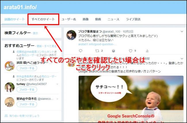Image resolution: width=187 pixels, height=123 pixels.
Task: Click 知り合いを見つけましょう link
Action: pos(24,116)
